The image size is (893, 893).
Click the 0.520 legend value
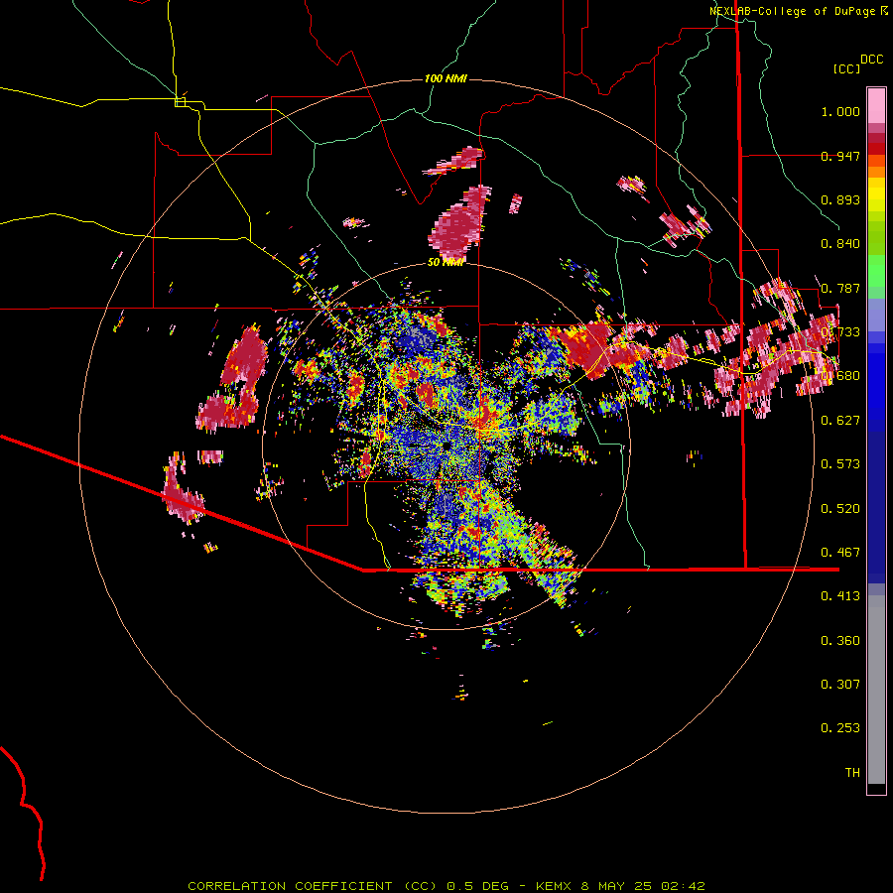tap(840, 509)
